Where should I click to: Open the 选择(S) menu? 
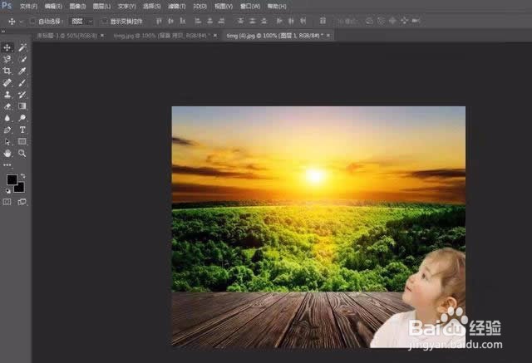[x=151, y=7]
